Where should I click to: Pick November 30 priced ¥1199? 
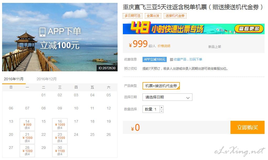pyautogui.click(x=60, y=151)
